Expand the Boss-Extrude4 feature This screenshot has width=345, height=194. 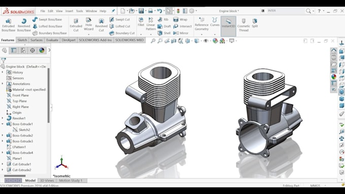click(x=3, y=152)
